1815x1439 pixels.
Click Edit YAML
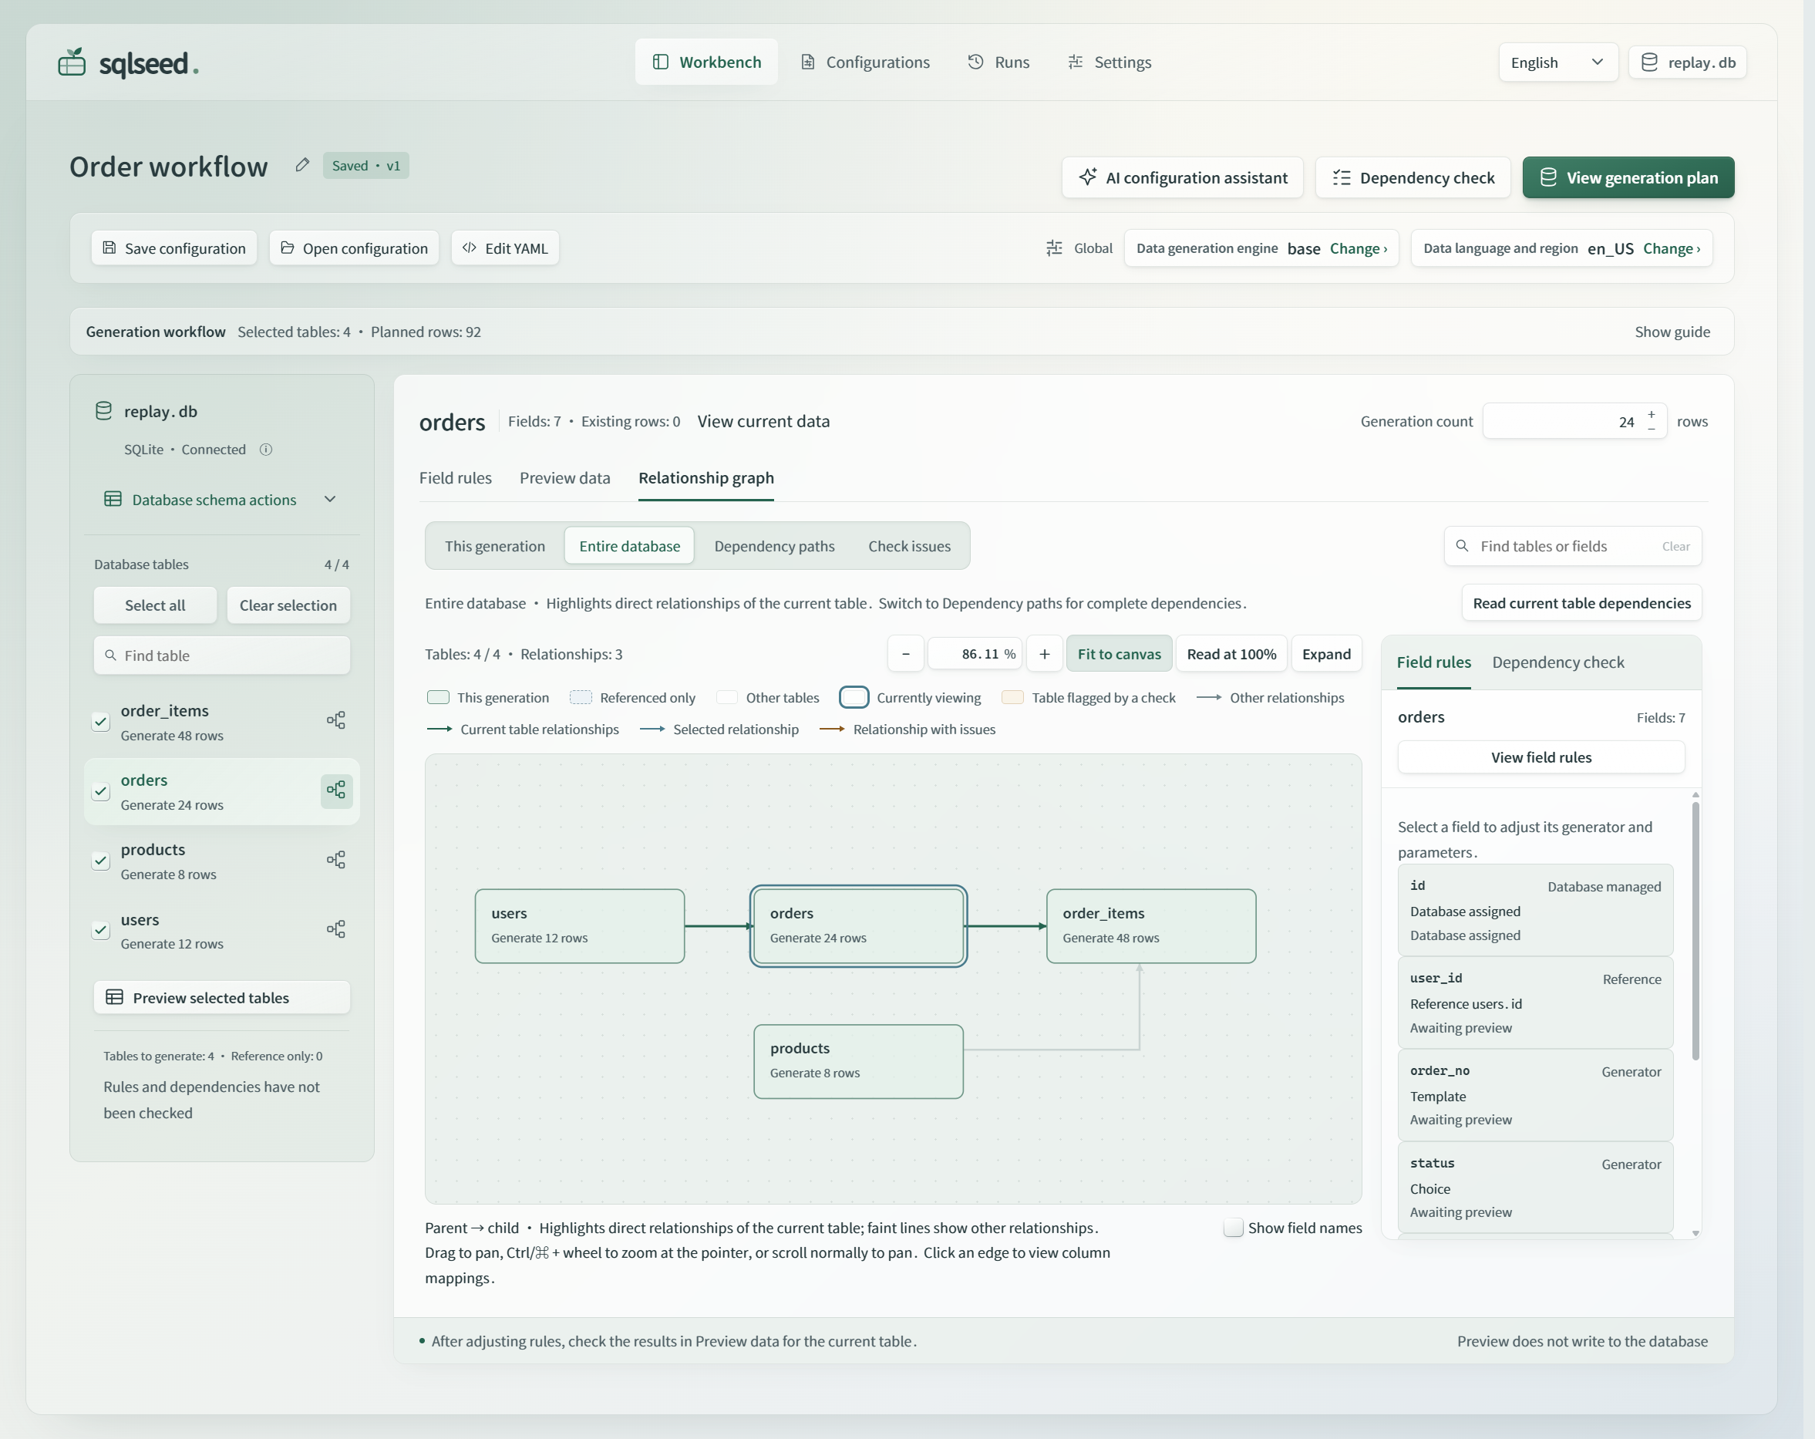coord(505,248)
